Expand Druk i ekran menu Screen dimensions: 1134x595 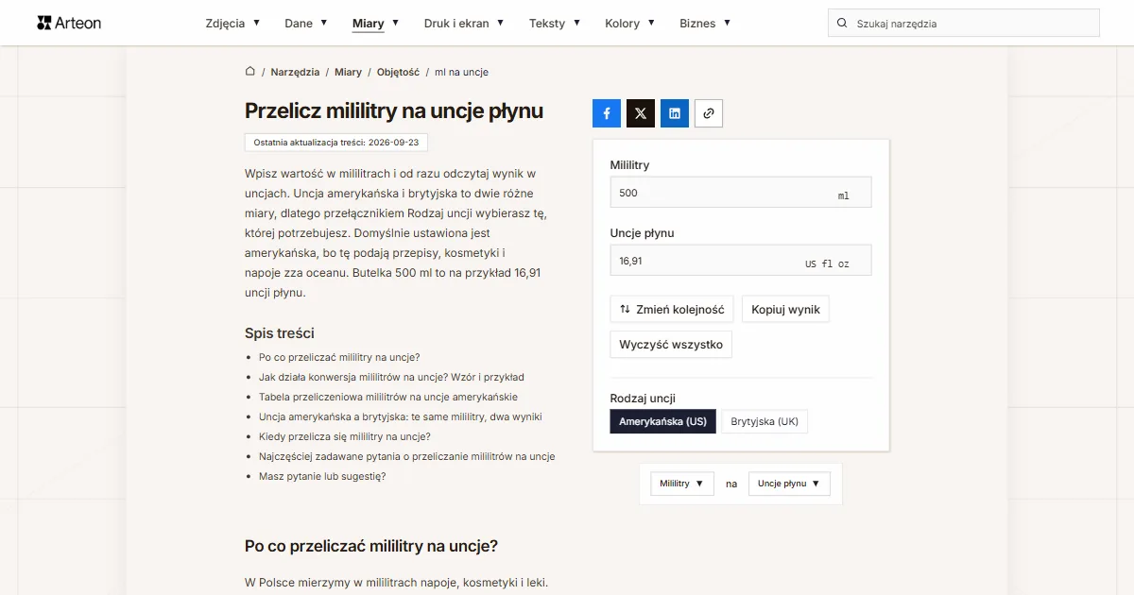[464, 24]
